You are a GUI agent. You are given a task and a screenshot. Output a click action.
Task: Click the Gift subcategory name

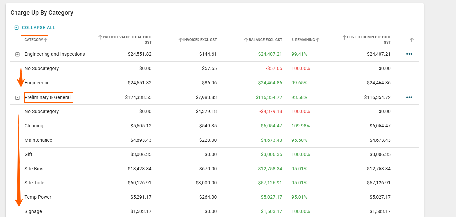(28, 154)
